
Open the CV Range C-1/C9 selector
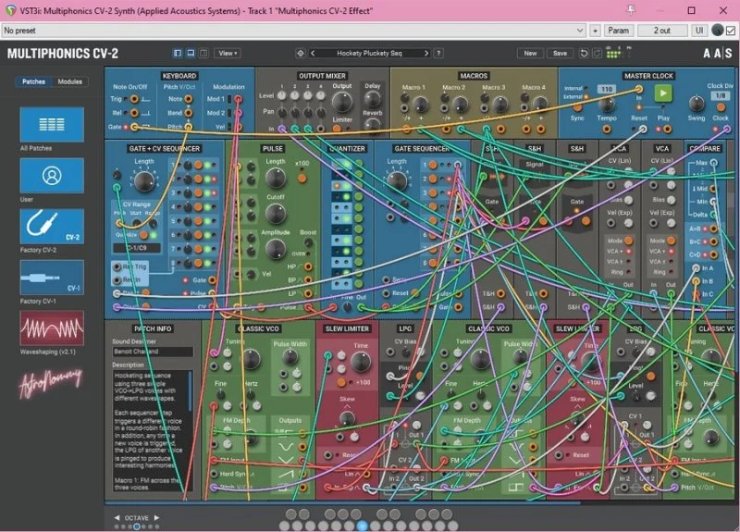tap(136, 248)
